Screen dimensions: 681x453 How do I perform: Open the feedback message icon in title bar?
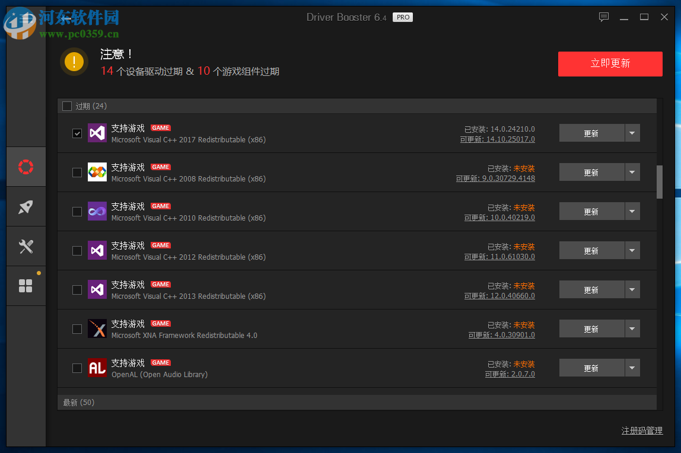point(603,17)
